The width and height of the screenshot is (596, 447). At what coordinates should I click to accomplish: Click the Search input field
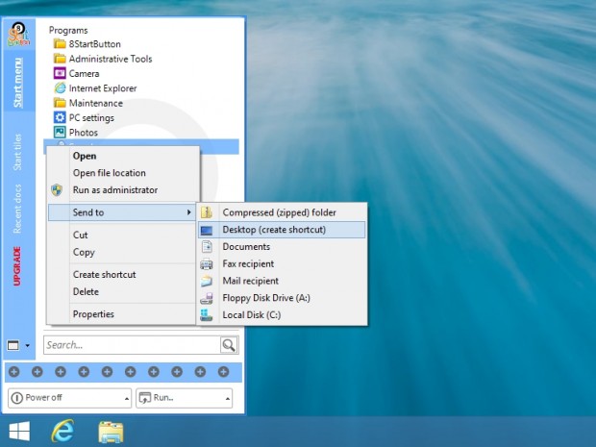pos(132,345)
